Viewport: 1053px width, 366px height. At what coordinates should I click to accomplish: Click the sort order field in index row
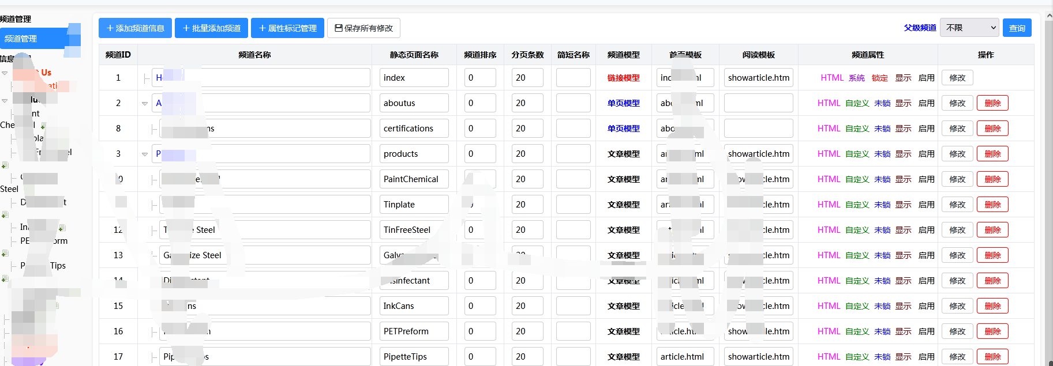[x=480, y=78]
